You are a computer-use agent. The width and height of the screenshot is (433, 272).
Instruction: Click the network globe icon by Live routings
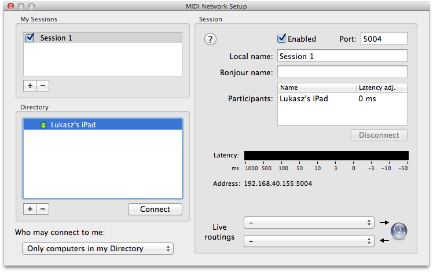point(399,231)
